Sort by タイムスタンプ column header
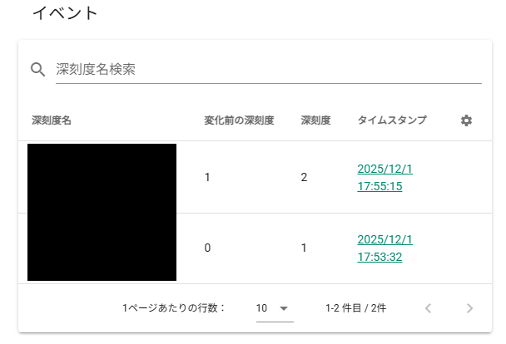The width and height of the screenshot is (506, 344). click(x=392, y=120)
